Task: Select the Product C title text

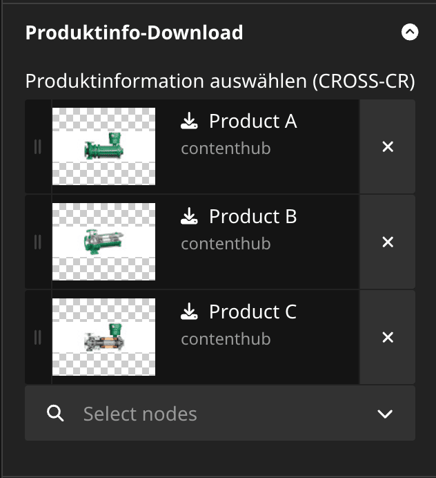Action: pos(252,312)
